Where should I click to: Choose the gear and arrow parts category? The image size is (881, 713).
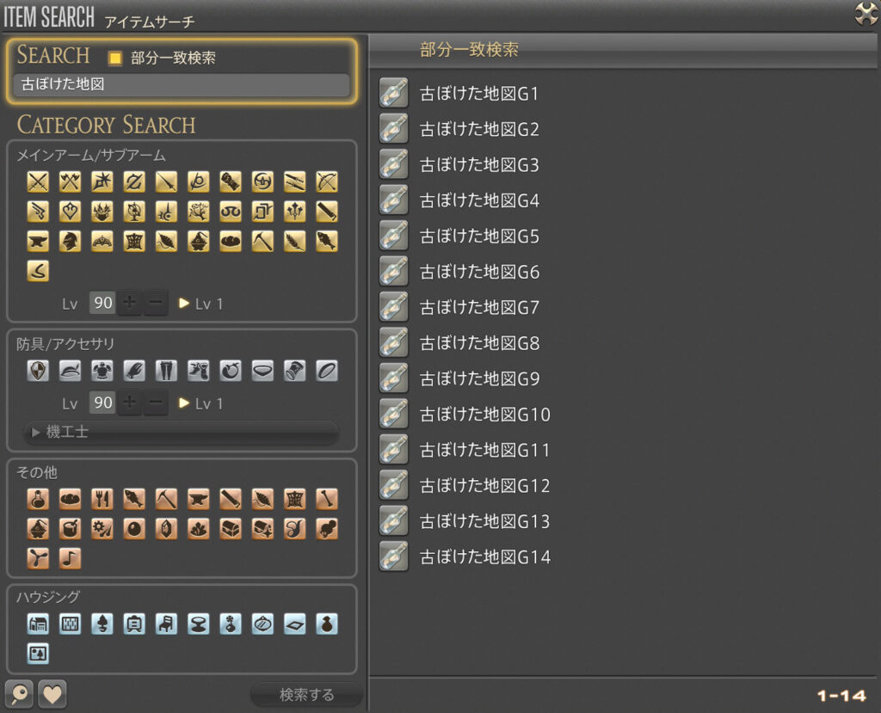point(102,529)
